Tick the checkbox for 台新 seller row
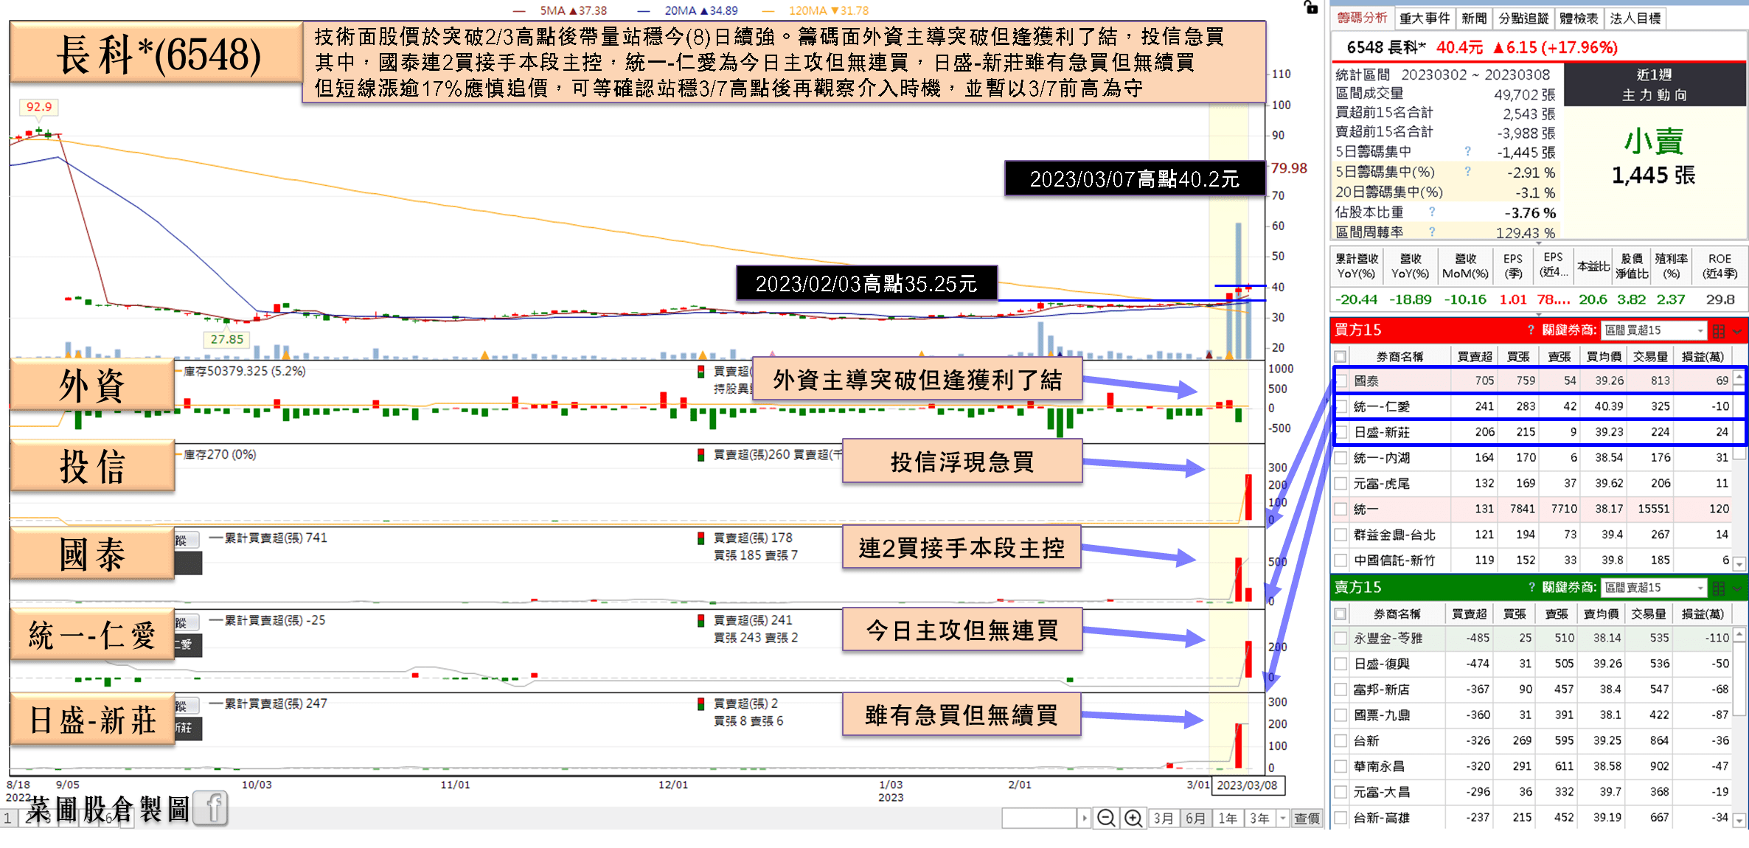 pos(1341,740)
